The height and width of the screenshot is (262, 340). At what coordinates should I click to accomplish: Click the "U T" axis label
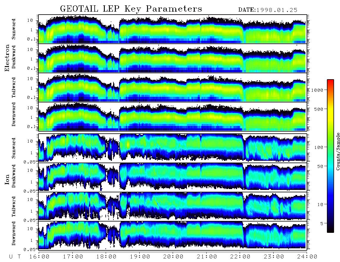click(15, 257)
